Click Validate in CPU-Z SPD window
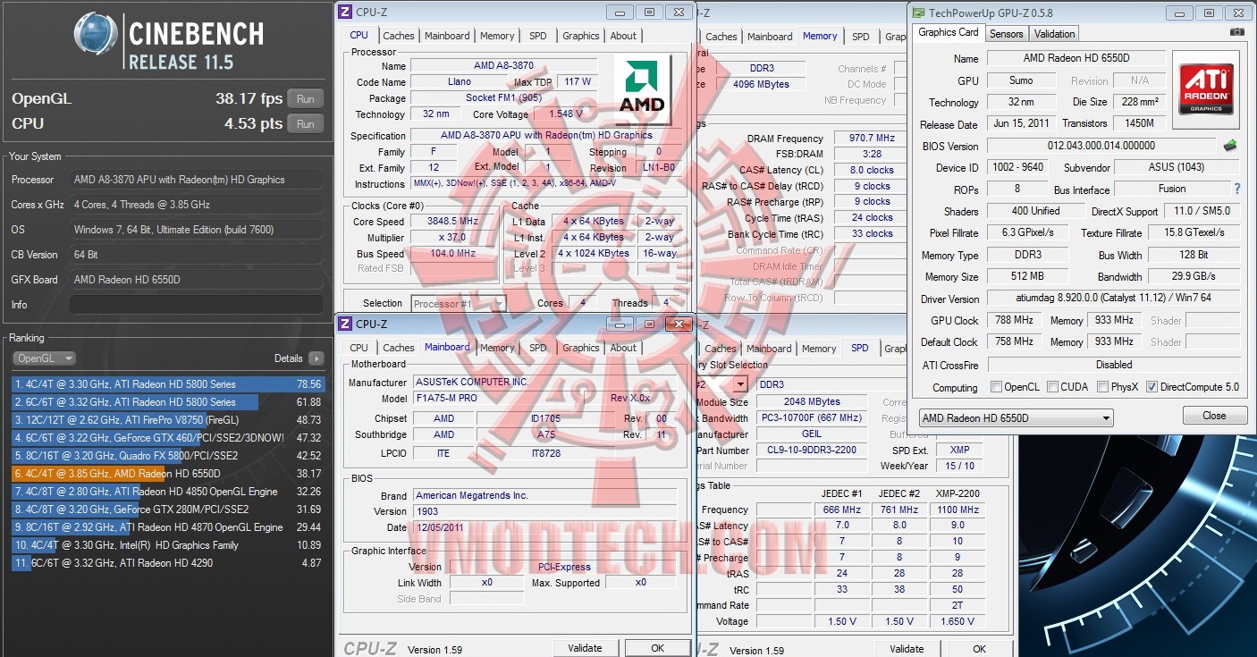 (x=907, y=648)
